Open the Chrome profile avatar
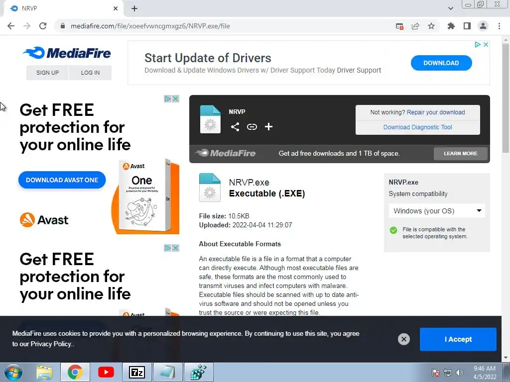This screenshot has height=382, width=510. (483, 26)
